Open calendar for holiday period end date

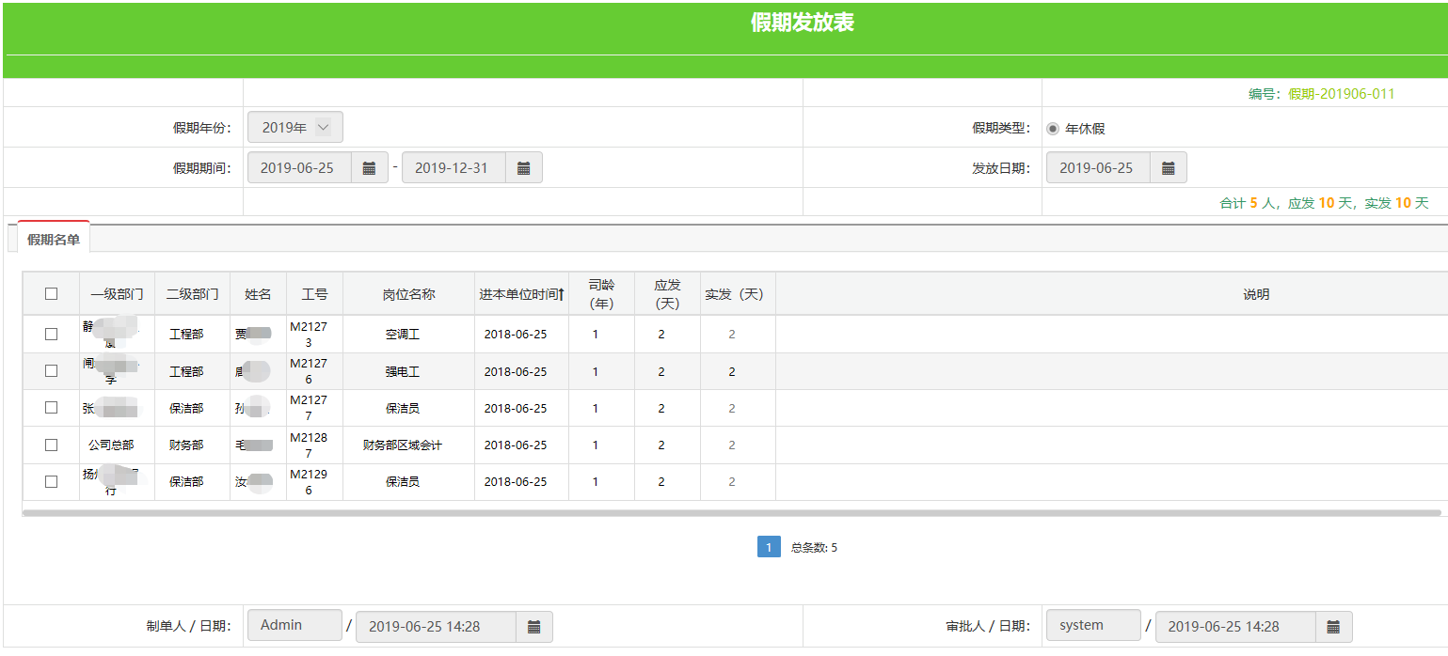point(523,168)
